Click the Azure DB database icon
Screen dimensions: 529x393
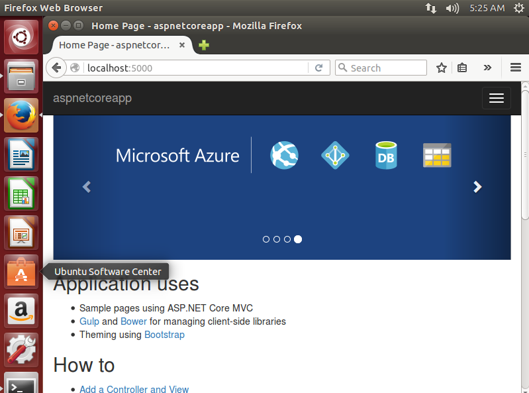tap(386, 155)
